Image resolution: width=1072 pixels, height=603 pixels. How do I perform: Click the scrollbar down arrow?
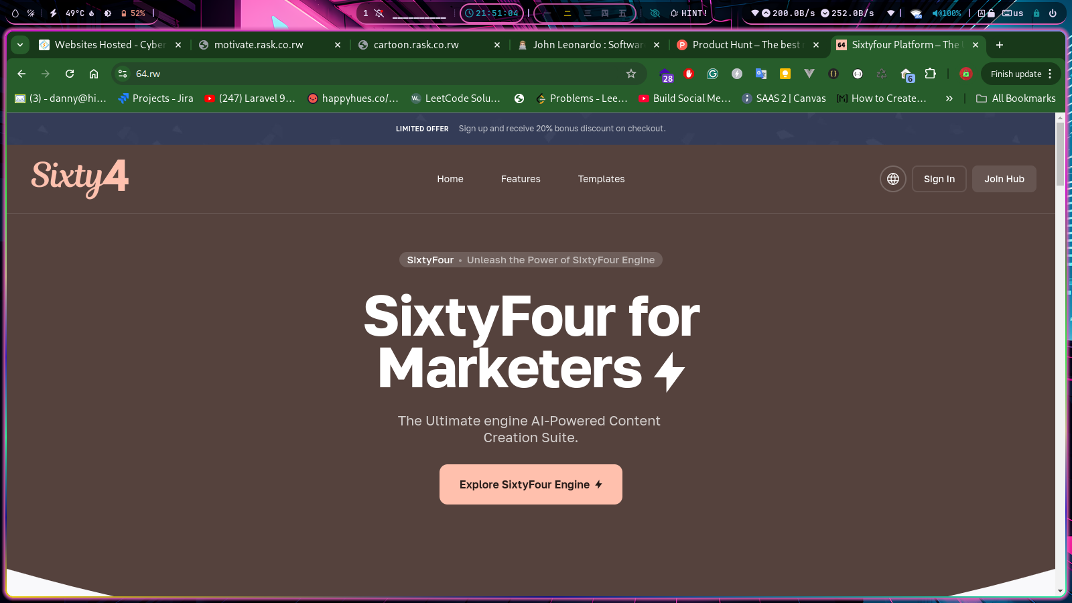pos(1060,591)
